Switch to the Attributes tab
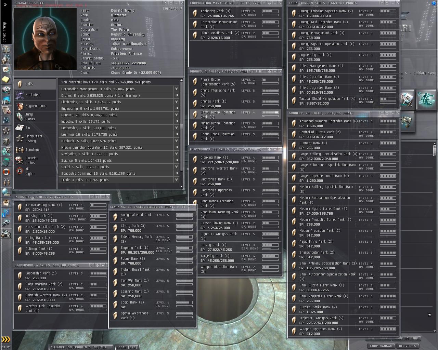 pos(35,95)
